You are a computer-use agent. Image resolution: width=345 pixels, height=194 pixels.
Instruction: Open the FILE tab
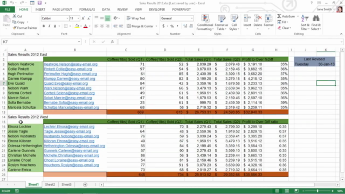click(x=7, y=10)
